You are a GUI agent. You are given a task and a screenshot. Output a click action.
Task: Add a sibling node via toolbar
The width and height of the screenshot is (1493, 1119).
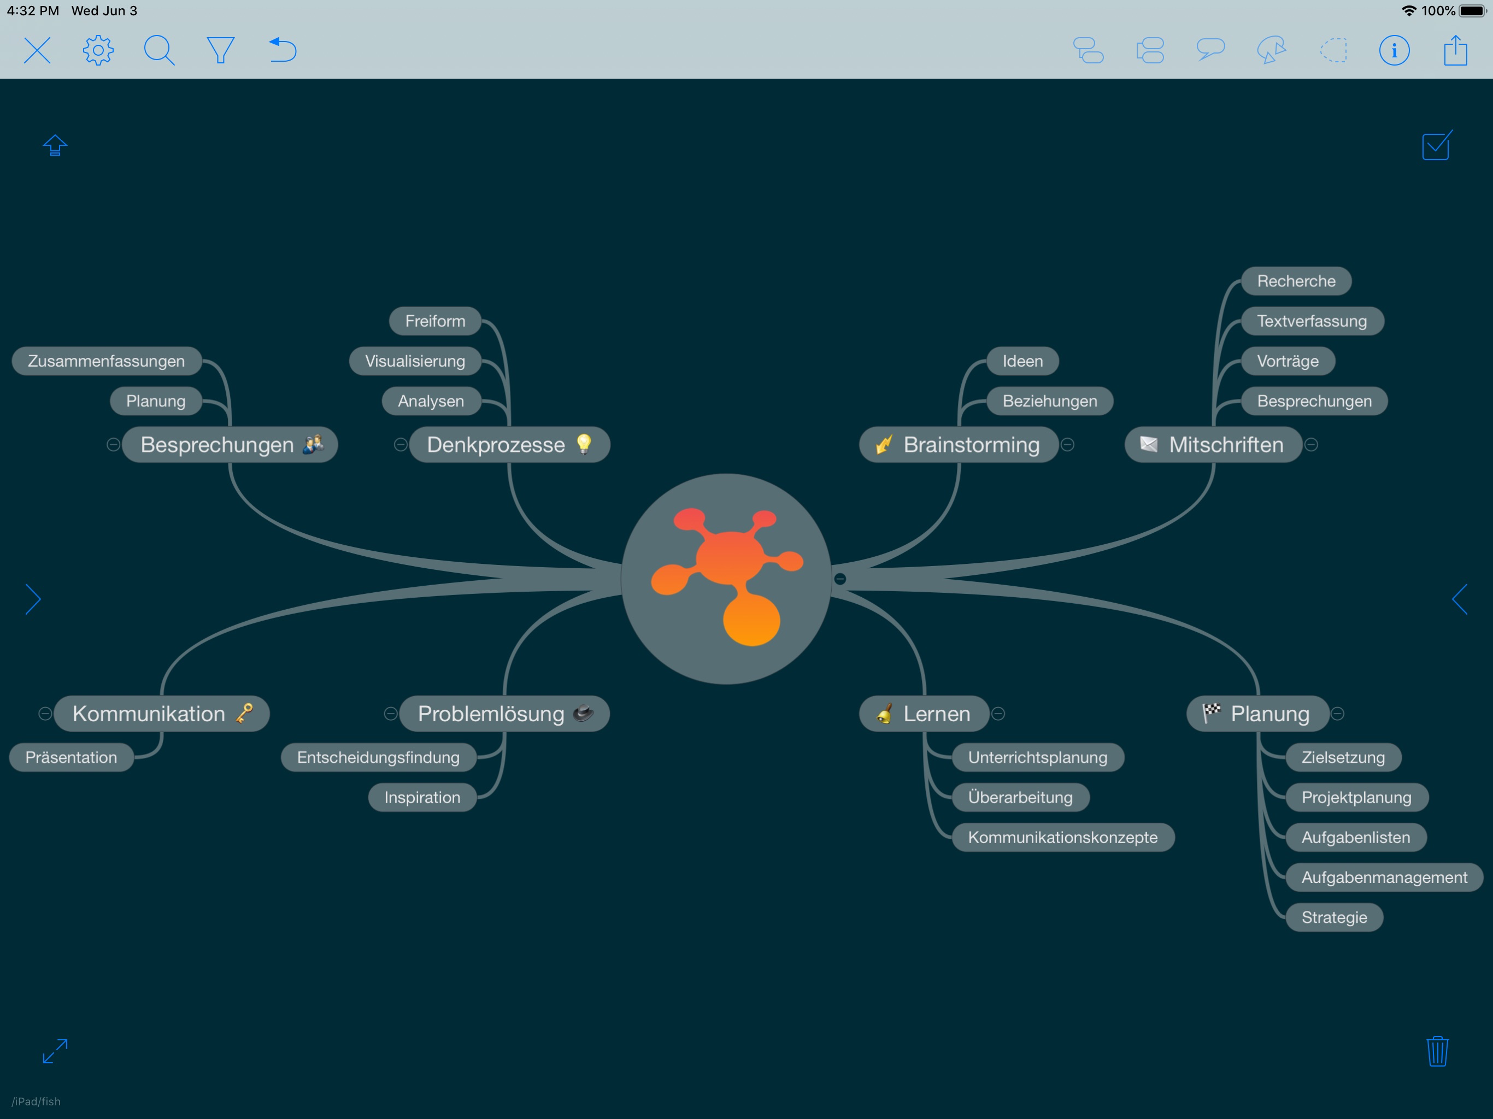point(1149,50)
